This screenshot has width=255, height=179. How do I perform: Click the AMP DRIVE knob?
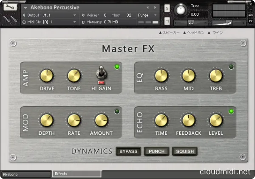(x=47, y=76)
